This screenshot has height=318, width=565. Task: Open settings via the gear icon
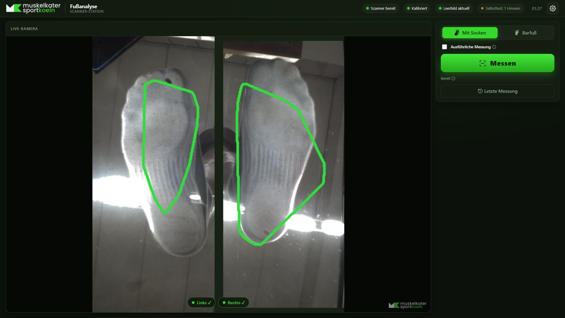(553, 8)
